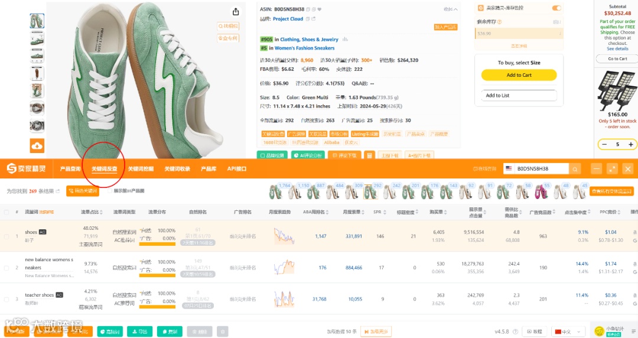Screen dimensions: 638x338
Task: Check the checkbox for new balance womens sneakers
Action: [x=6, y=268]
